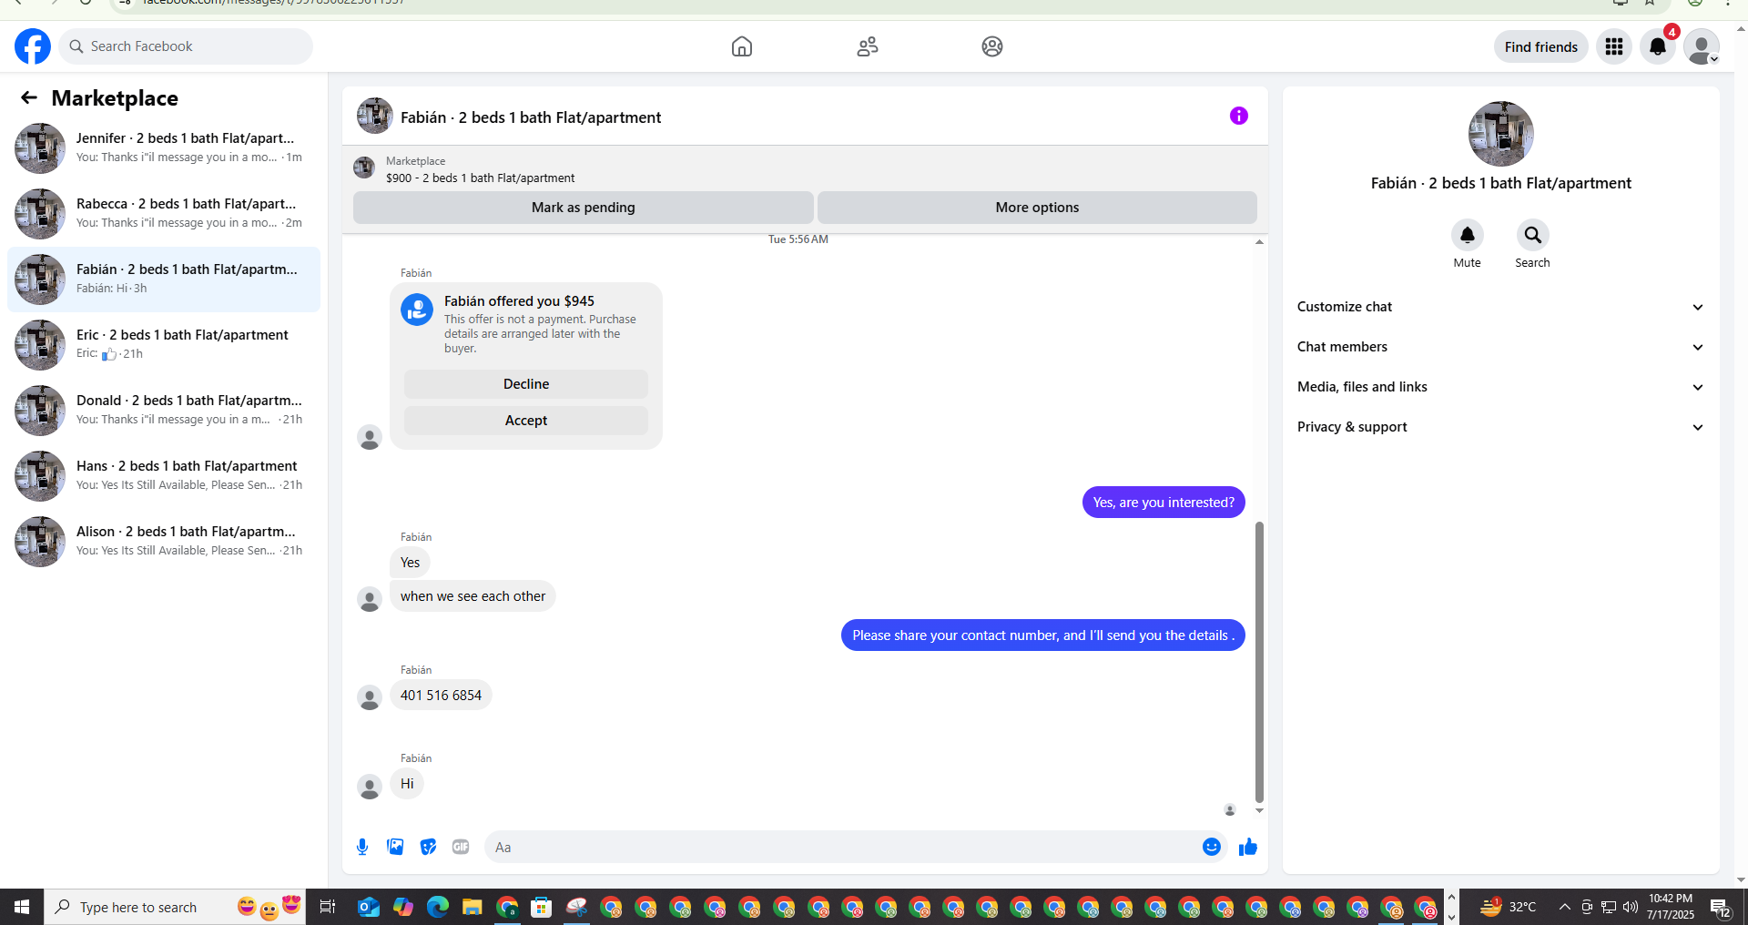This screenshot has height=925, width=1748.
Task: Open the emoji picker in the message box
Action: pos(1212,847)
